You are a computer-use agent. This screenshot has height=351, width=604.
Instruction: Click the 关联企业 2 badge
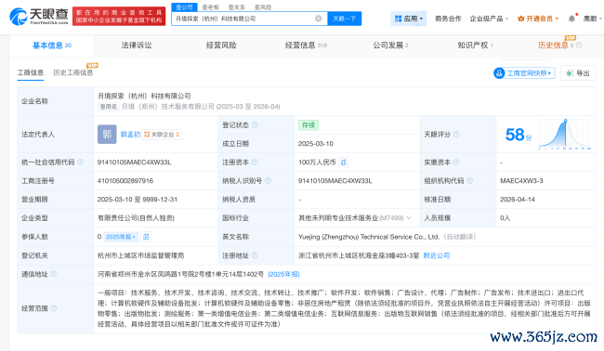pos(162,135)
